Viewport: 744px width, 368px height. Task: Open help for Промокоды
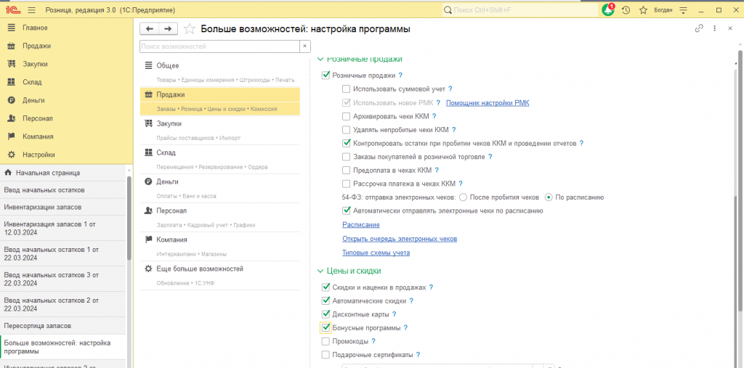(x=373, y=341)
